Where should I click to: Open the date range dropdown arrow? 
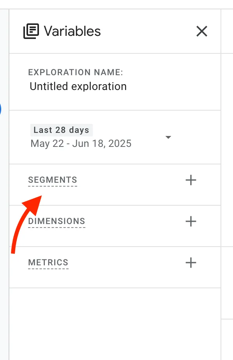tap(168, 137)
